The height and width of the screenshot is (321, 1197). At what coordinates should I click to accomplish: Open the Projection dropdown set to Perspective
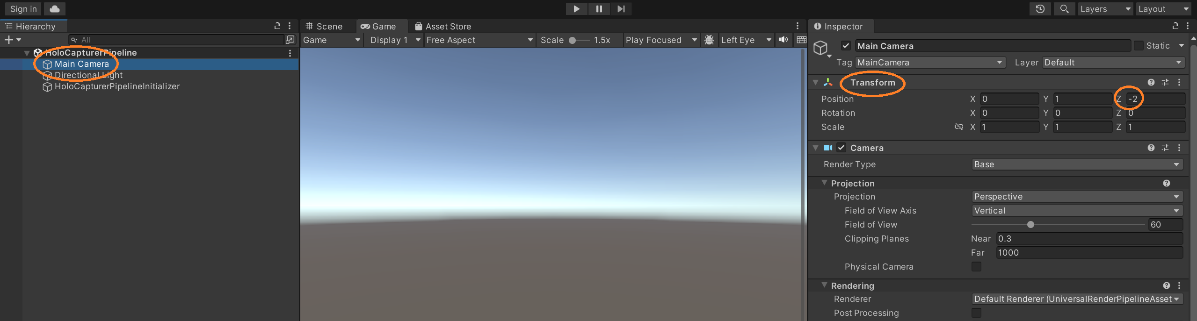tap(1077, 197)
